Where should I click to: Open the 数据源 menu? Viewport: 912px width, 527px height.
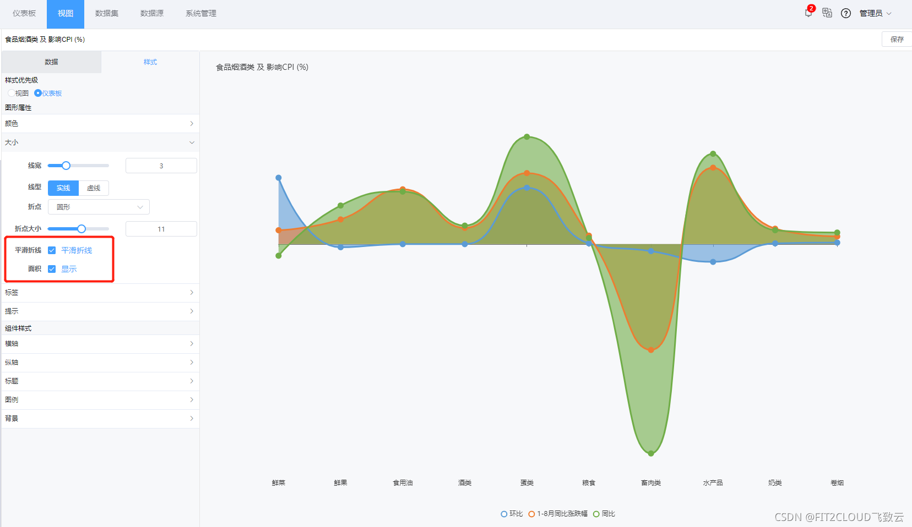coord(152,13)
